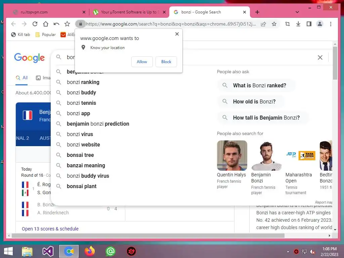Click the star icon left of address bar
The image size is (344, 258).
tap(67, 24)
